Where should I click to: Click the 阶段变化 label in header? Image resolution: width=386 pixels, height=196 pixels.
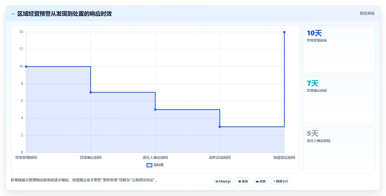click(x=367, y=13)
